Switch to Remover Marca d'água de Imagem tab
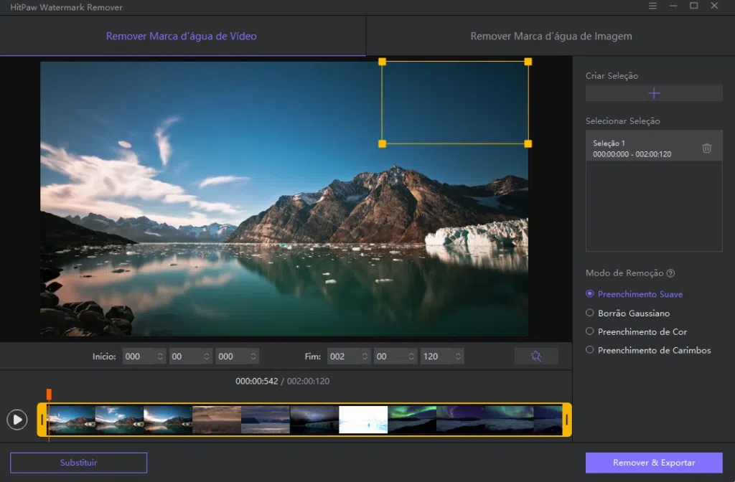This screenshot has width=735, height=482. [551, 36]
